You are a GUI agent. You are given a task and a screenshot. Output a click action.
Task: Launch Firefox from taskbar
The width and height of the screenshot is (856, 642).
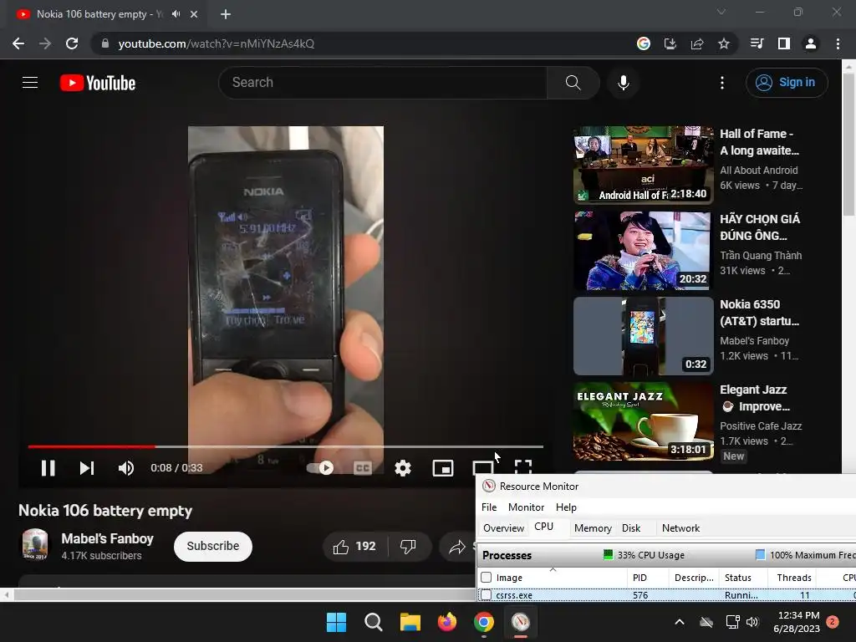click(x=447, y=622)
